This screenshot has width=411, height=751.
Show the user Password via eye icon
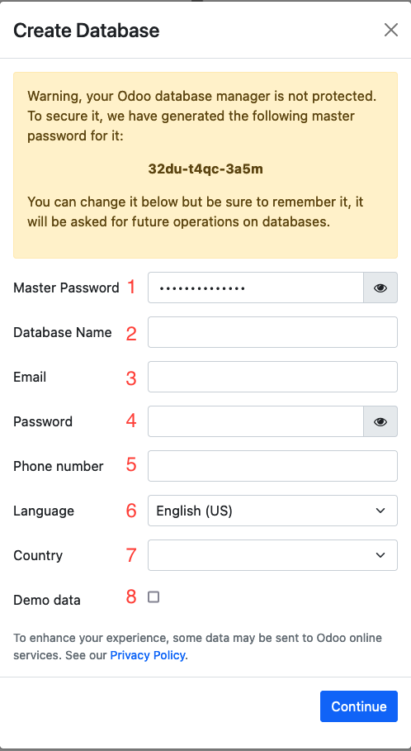tap(380, 421)
